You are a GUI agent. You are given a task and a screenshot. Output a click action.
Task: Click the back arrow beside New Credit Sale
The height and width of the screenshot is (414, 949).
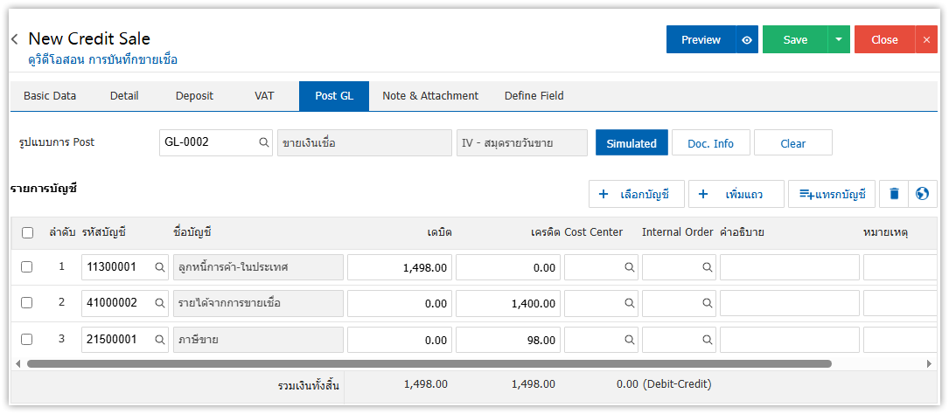[15, 39]
